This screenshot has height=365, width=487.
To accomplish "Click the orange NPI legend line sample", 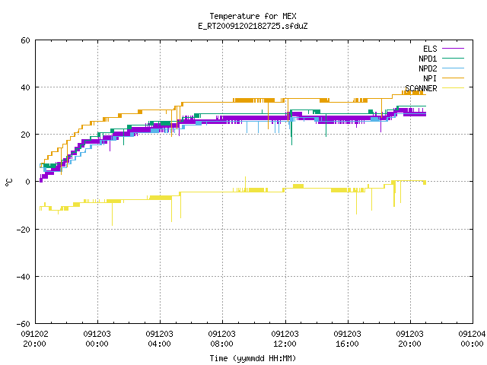I will click(x=453, y=78).
